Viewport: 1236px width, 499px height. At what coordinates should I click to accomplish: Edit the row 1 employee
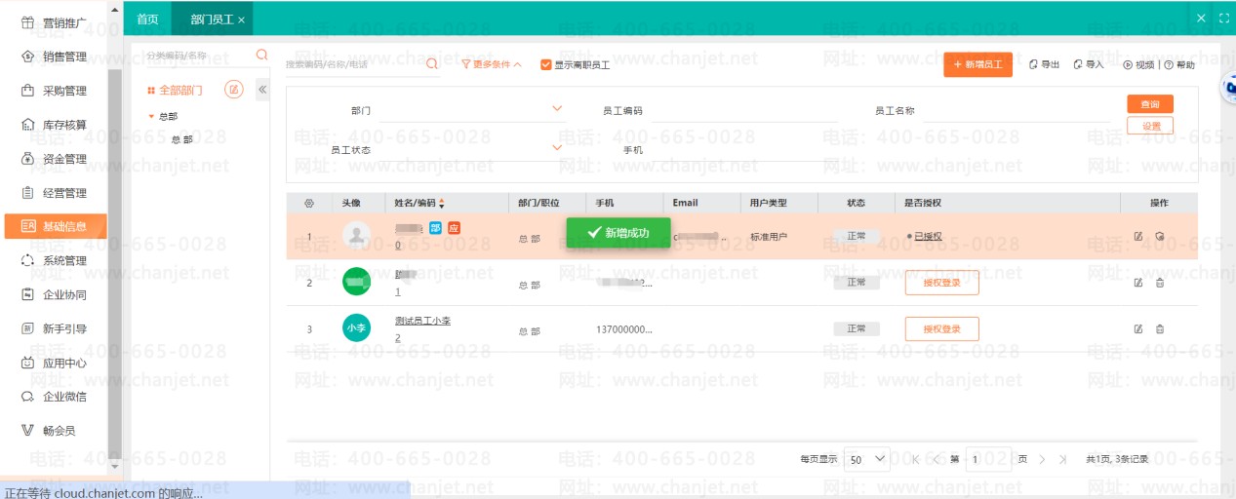point(1138,236)
